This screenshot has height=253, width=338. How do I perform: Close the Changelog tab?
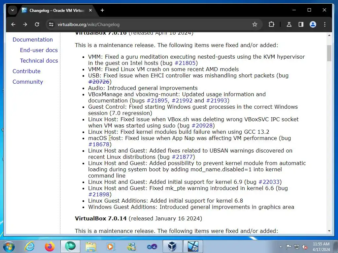(x=90, y=10)
